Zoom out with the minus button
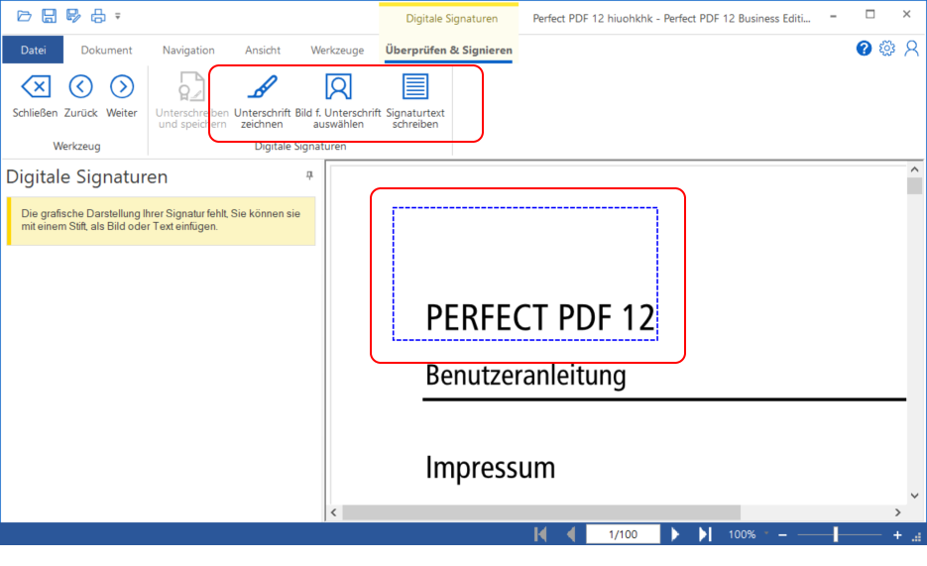The width and height of the screenshot is (927, 566). 783,534
